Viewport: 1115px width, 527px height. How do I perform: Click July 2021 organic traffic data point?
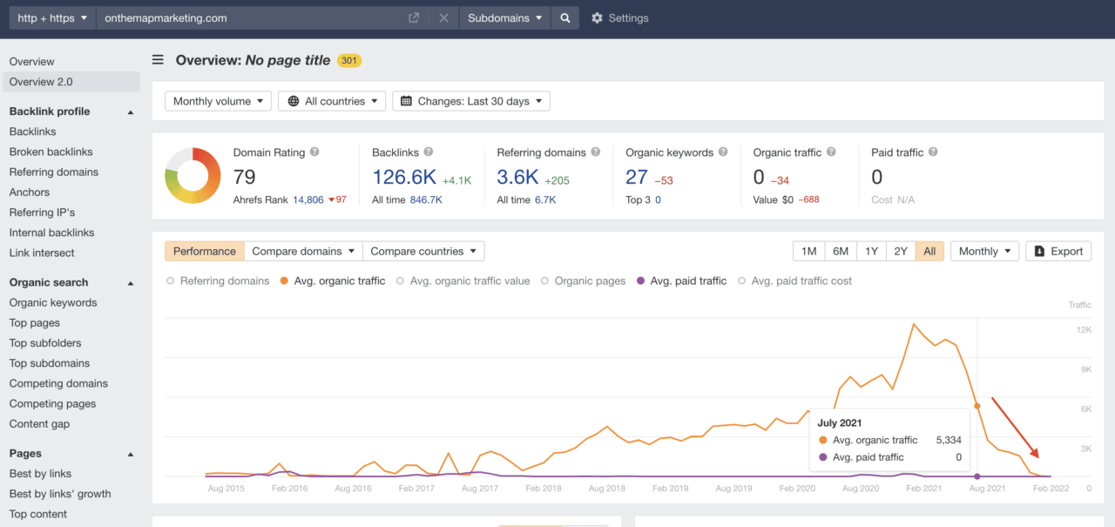(976, 406)
